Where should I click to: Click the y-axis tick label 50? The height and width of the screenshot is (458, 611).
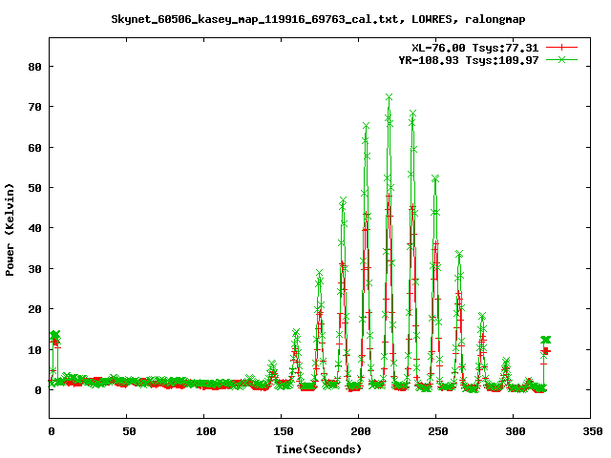[x=34, y=188]
